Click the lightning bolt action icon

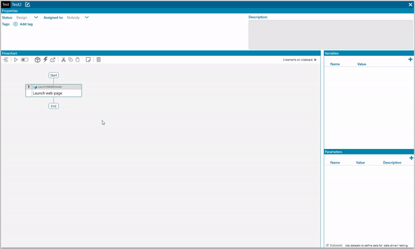(46, 60)
